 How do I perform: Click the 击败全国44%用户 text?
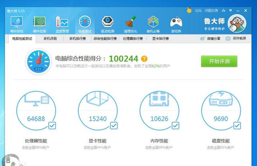click(97, 148)
